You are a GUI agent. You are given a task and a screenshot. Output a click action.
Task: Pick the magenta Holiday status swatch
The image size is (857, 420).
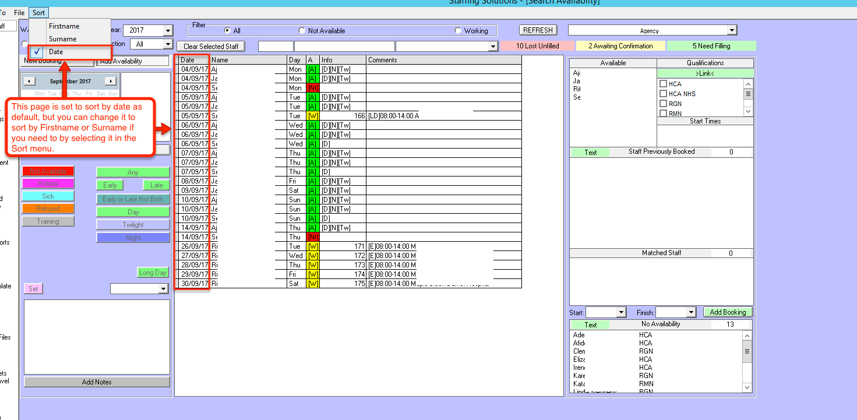[x=48, y=183]
